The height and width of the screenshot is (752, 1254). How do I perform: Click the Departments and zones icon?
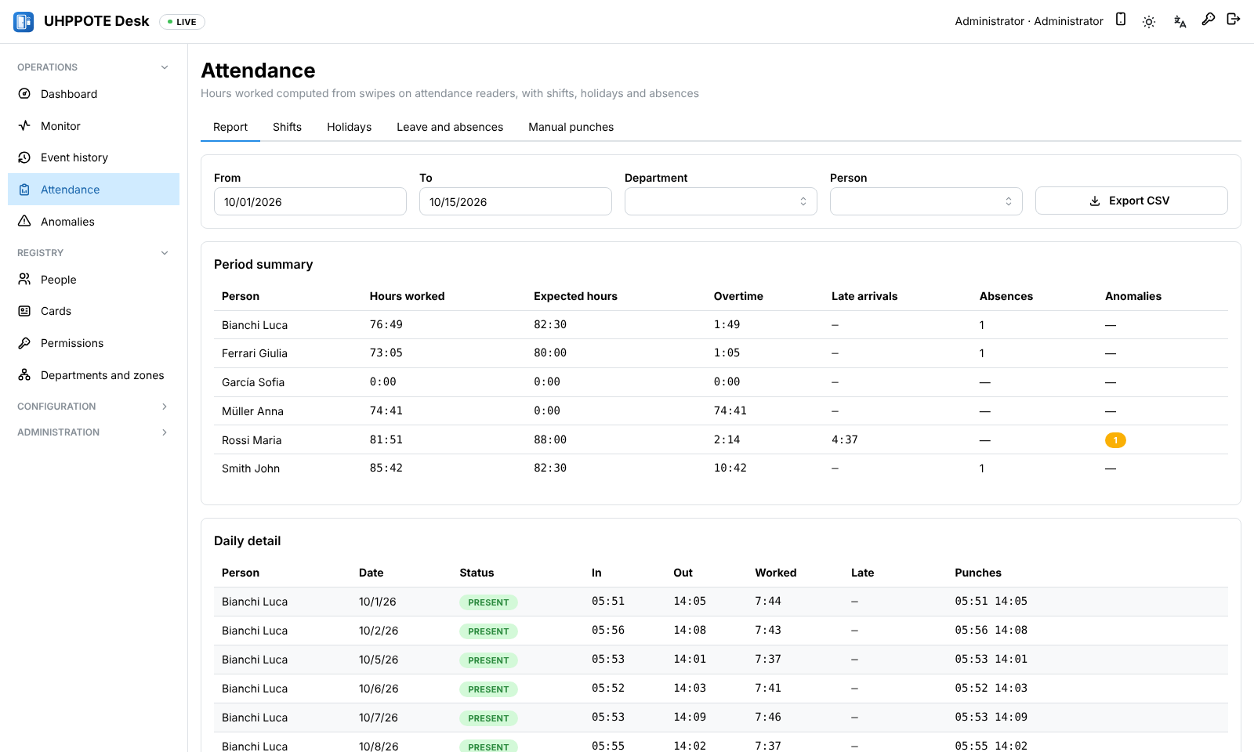coord(24,375)
